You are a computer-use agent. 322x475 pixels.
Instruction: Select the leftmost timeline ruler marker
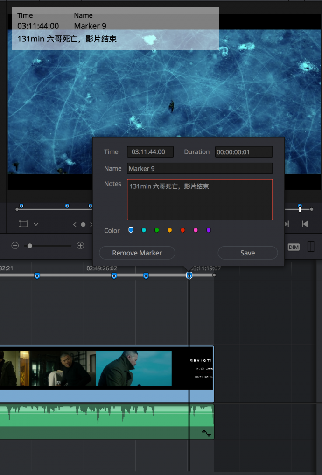point(37,275)
